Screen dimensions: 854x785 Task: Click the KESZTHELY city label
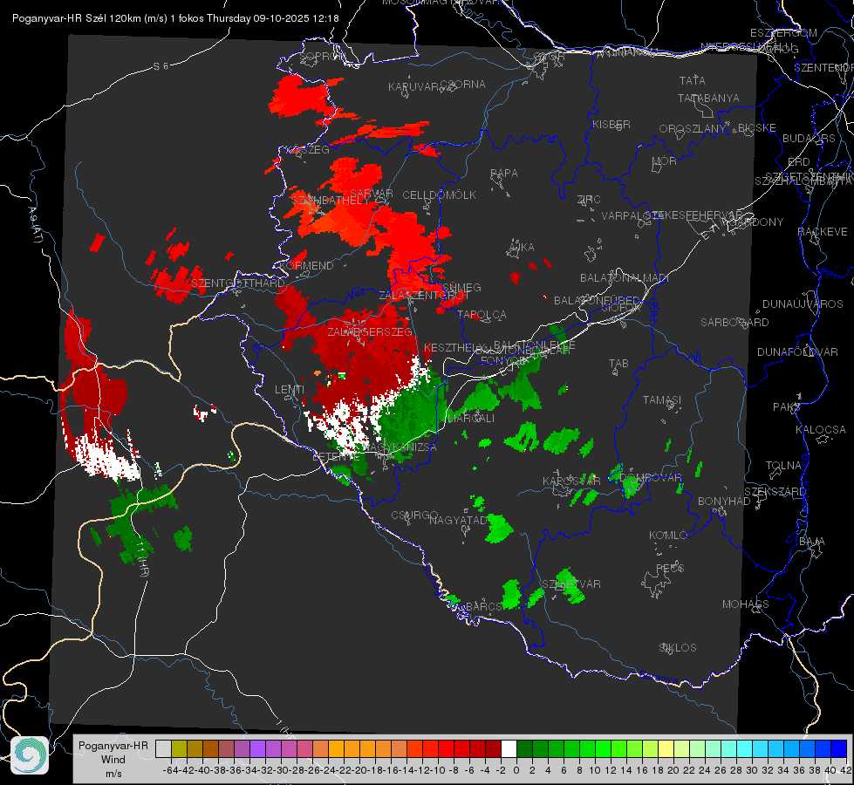pos(454,347)
